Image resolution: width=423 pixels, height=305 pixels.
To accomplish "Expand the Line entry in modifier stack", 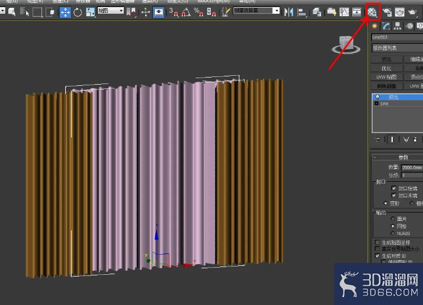I will pos(377,104).
